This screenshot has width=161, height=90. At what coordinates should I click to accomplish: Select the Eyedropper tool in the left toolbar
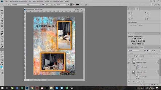[x=2, y=23]
